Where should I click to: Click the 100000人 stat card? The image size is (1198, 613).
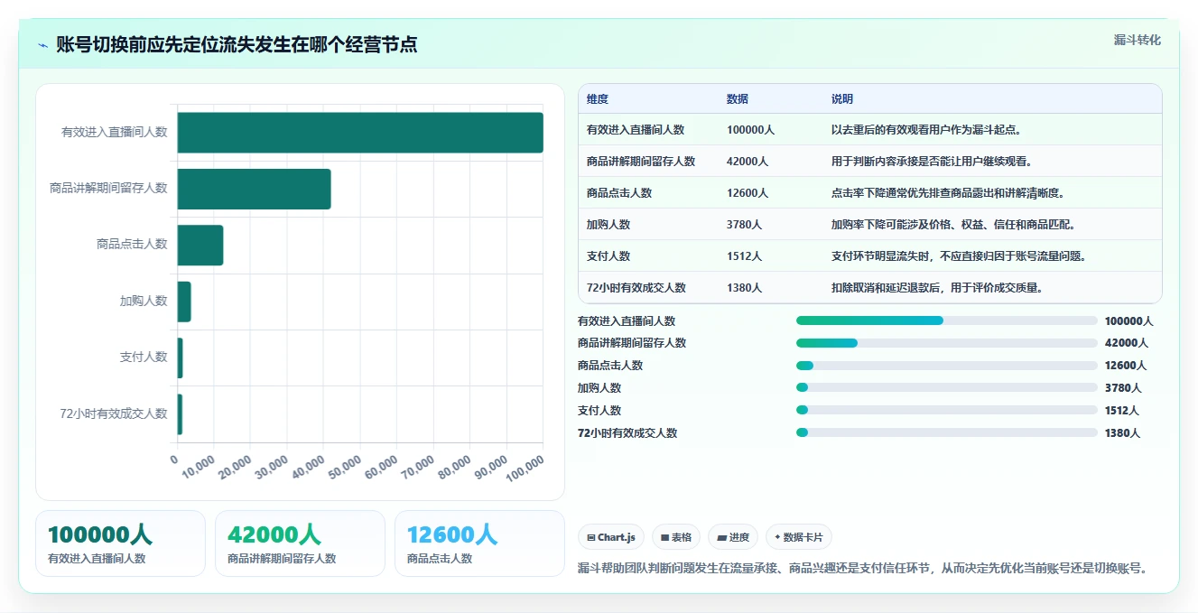pyautogui.click(x=120, y=543)
